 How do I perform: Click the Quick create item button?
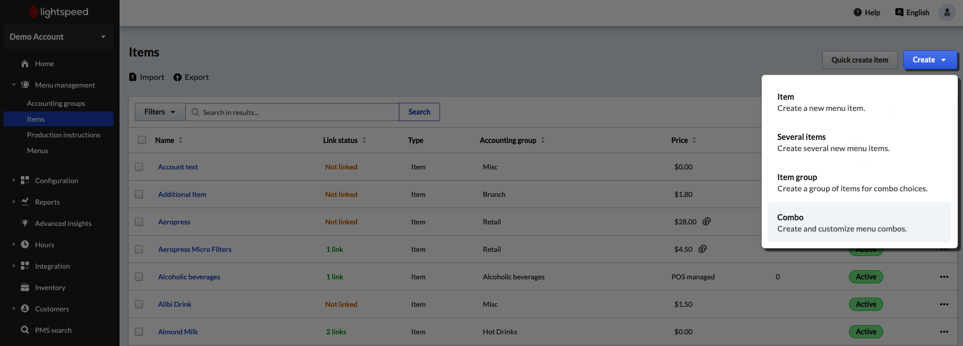click(859, 60)
